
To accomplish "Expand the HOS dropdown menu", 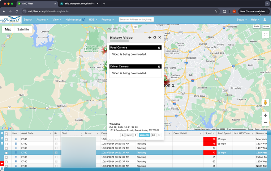I will click(93, 20).
